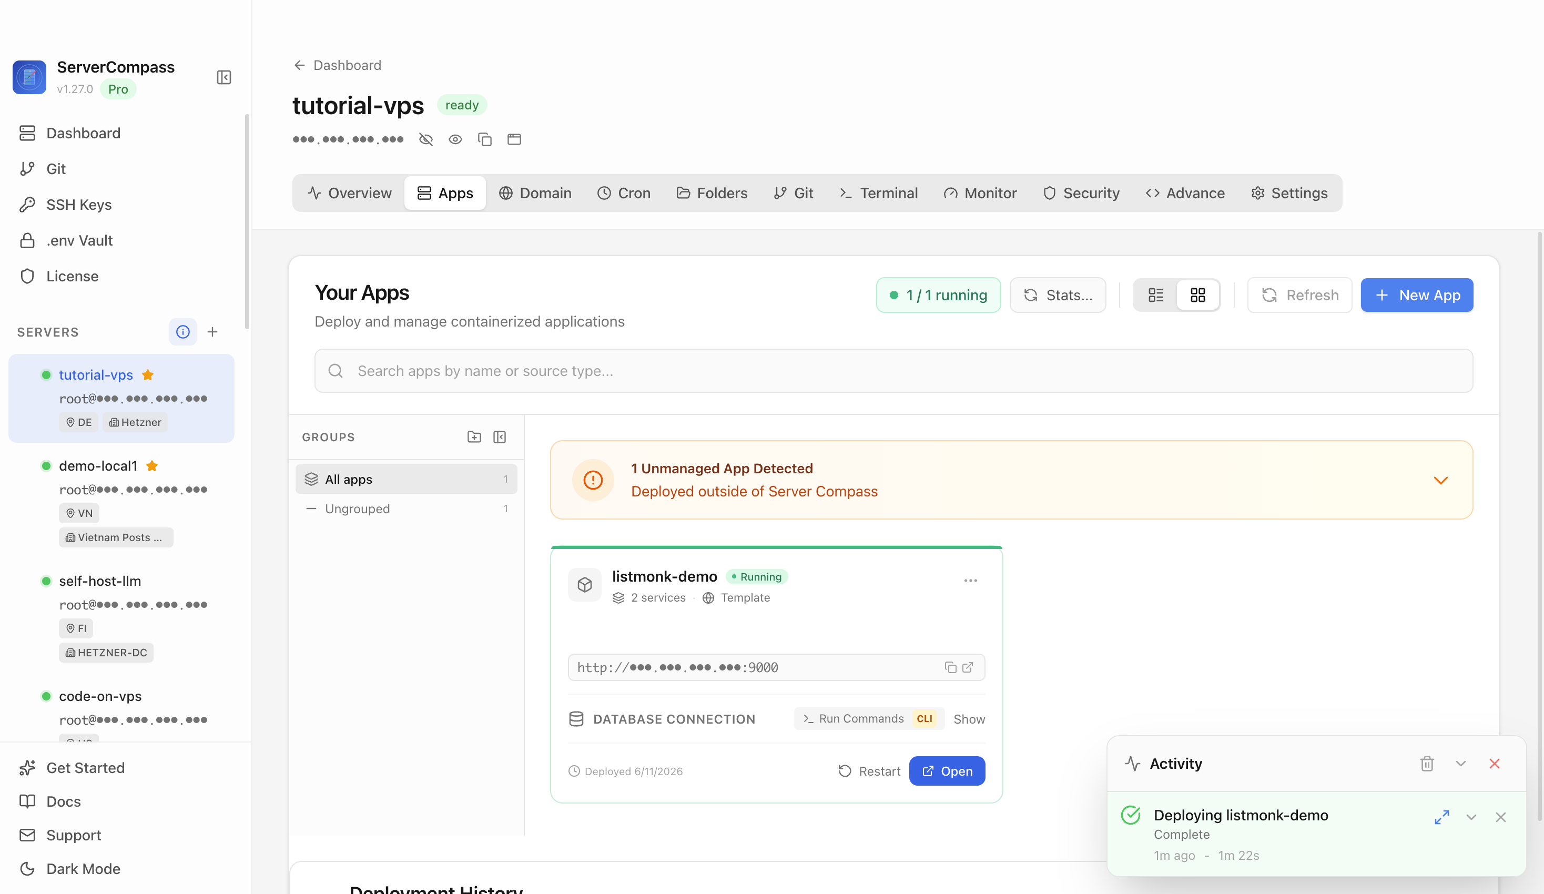Click the servers info icon
1544x894 pixels.
tap(182, 331)
